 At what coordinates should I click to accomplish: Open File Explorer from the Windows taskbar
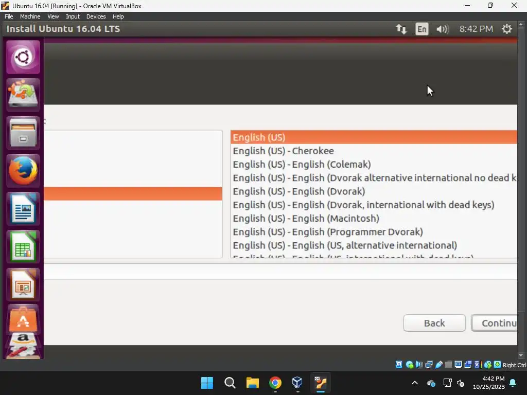(x=252, y=383)
